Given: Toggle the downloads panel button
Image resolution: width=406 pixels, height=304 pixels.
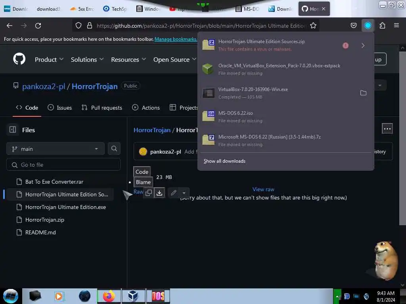Looking at the screenshot, I should coord(368,25).
